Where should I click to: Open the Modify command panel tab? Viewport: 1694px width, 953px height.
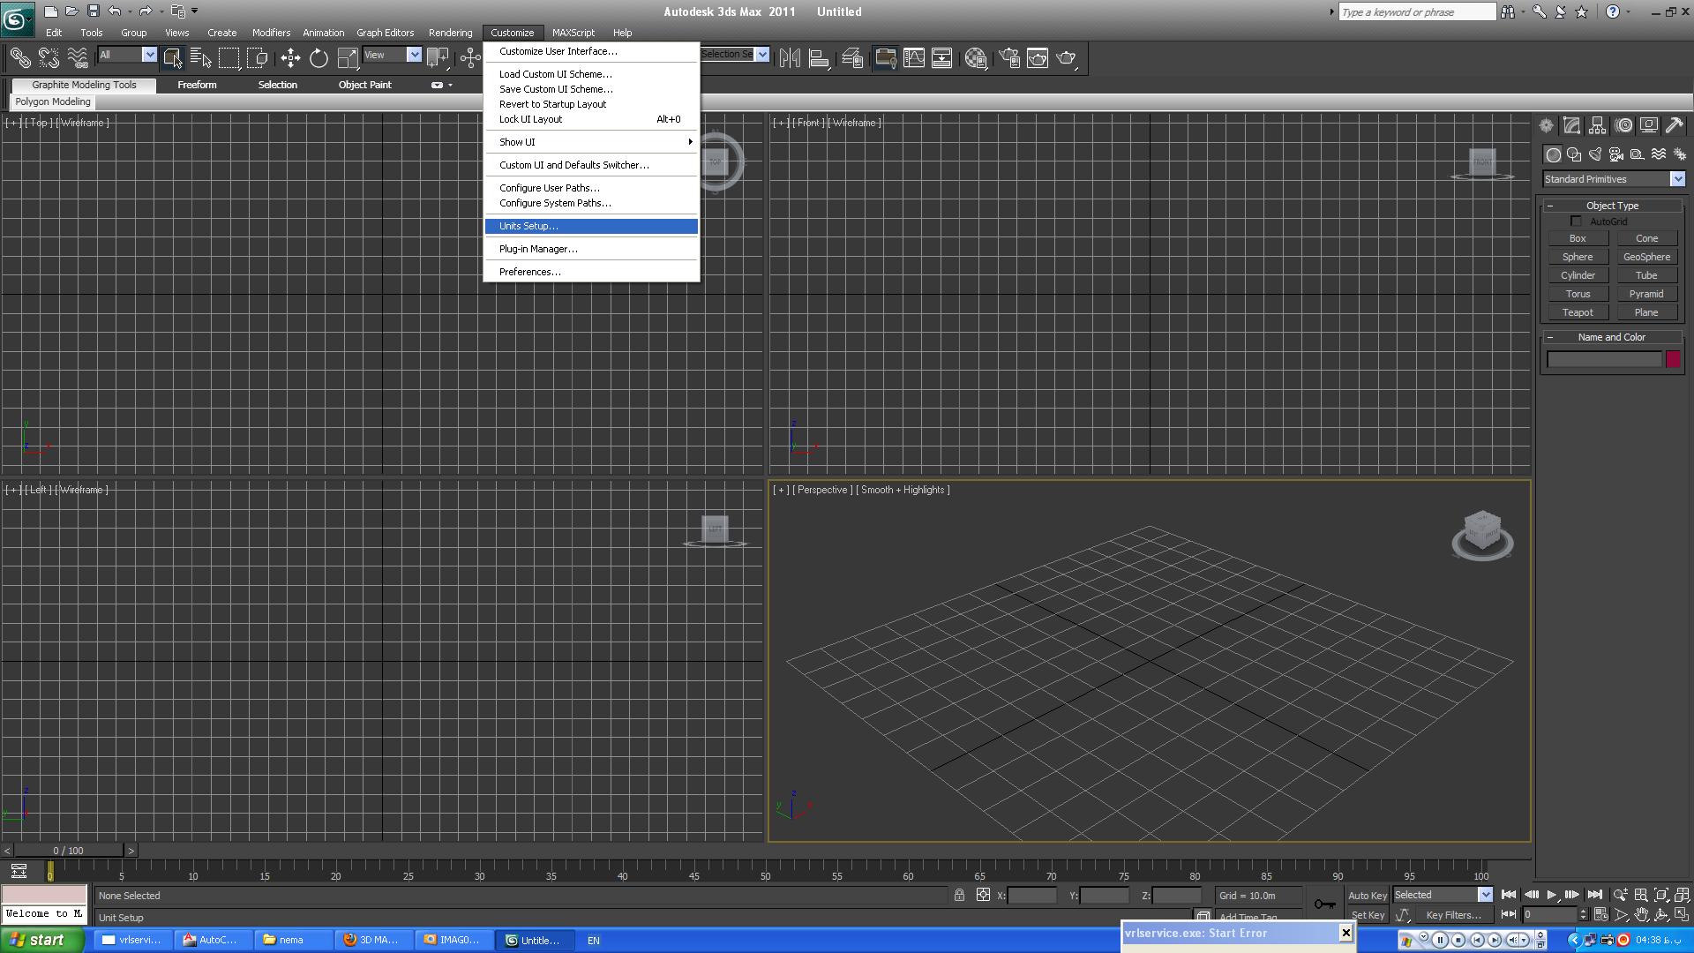pos(1571,125)
